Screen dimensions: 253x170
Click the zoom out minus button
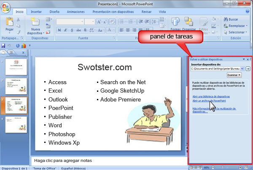(213, 167)
